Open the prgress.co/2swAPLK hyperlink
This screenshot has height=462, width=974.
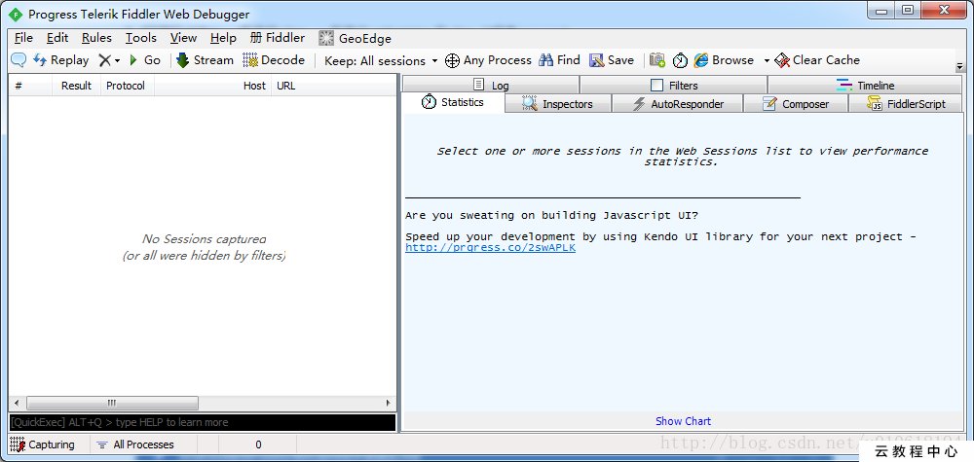coord(490,247)
